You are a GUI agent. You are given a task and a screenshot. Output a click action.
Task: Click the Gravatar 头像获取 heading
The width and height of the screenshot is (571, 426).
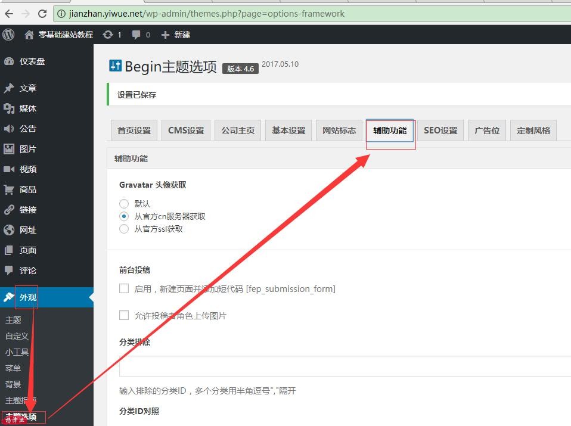tap(153, 185)
